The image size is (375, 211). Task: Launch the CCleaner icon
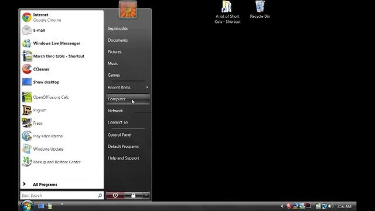tap(26, 69)
